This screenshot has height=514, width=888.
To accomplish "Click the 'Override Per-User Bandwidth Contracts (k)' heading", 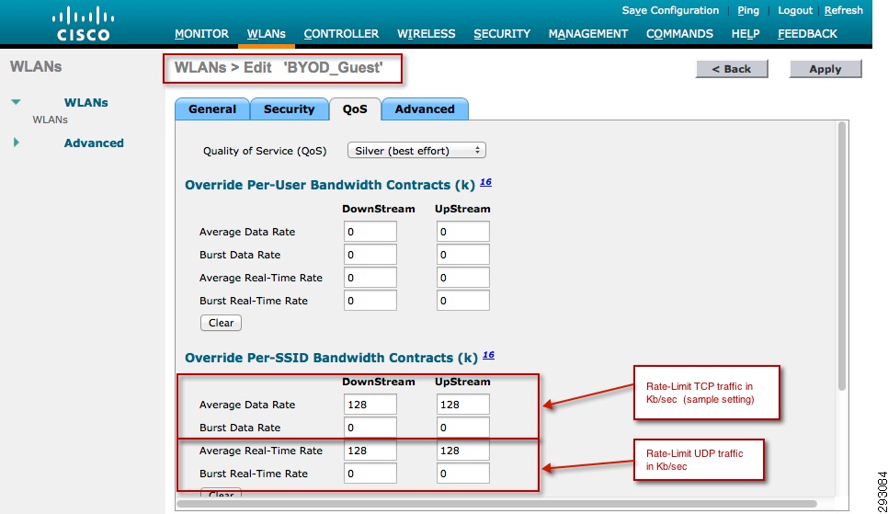I will click(x=330, y=185).
